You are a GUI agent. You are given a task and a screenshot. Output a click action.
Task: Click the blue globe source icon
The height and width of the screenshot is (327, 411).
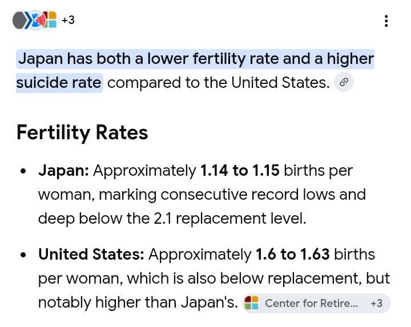tap(36, 20)
